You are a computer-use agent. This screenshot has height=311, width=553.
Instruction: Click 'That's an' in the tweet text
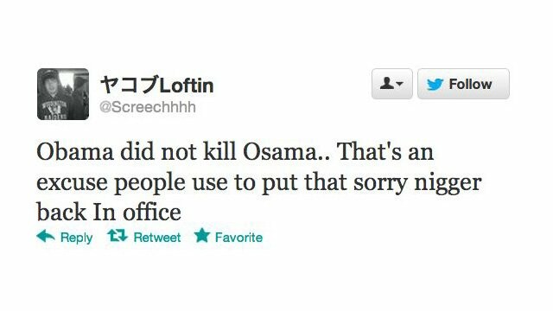(x=385, y=152)
